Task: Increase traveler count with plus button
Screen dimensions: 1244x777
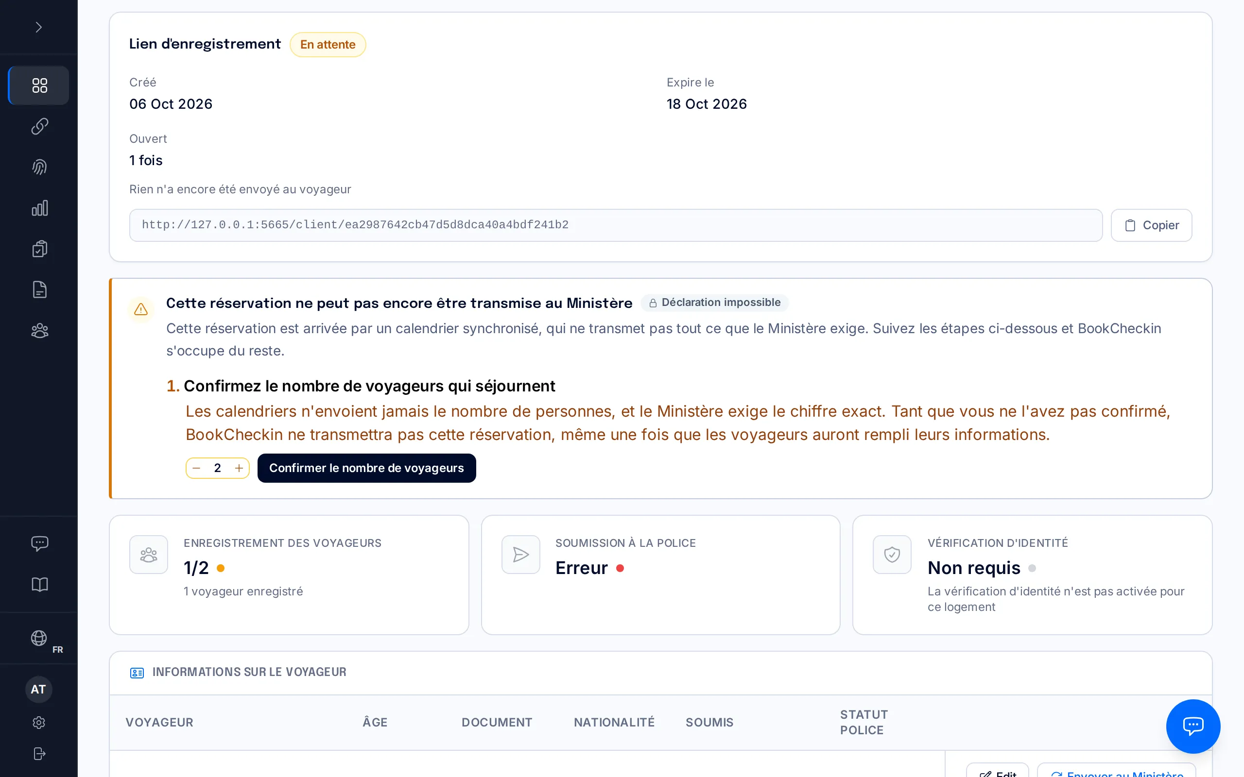Action: pyautogui.click(x=239, y=468)
